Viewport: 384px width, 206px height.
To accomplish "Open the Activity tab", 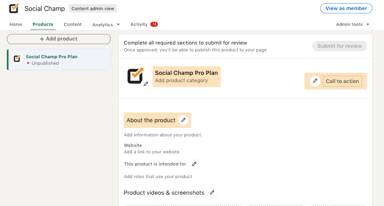I will [x=139, y=24].
